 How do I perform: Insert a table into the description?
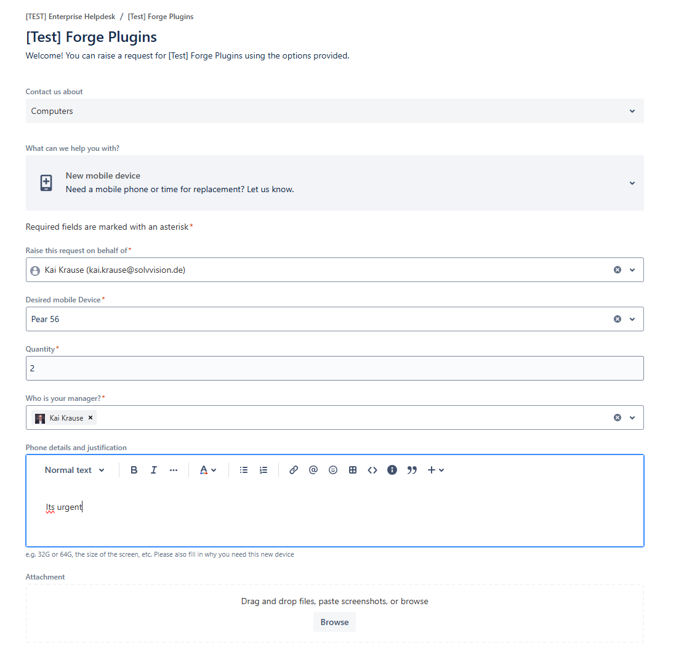[352, 470]
